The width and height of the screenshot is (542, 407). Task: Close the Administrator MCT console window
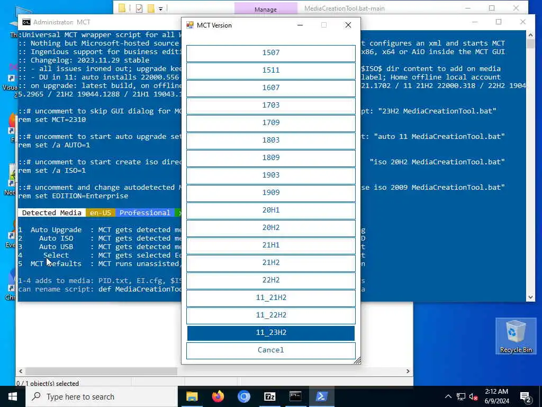[522, 22]
